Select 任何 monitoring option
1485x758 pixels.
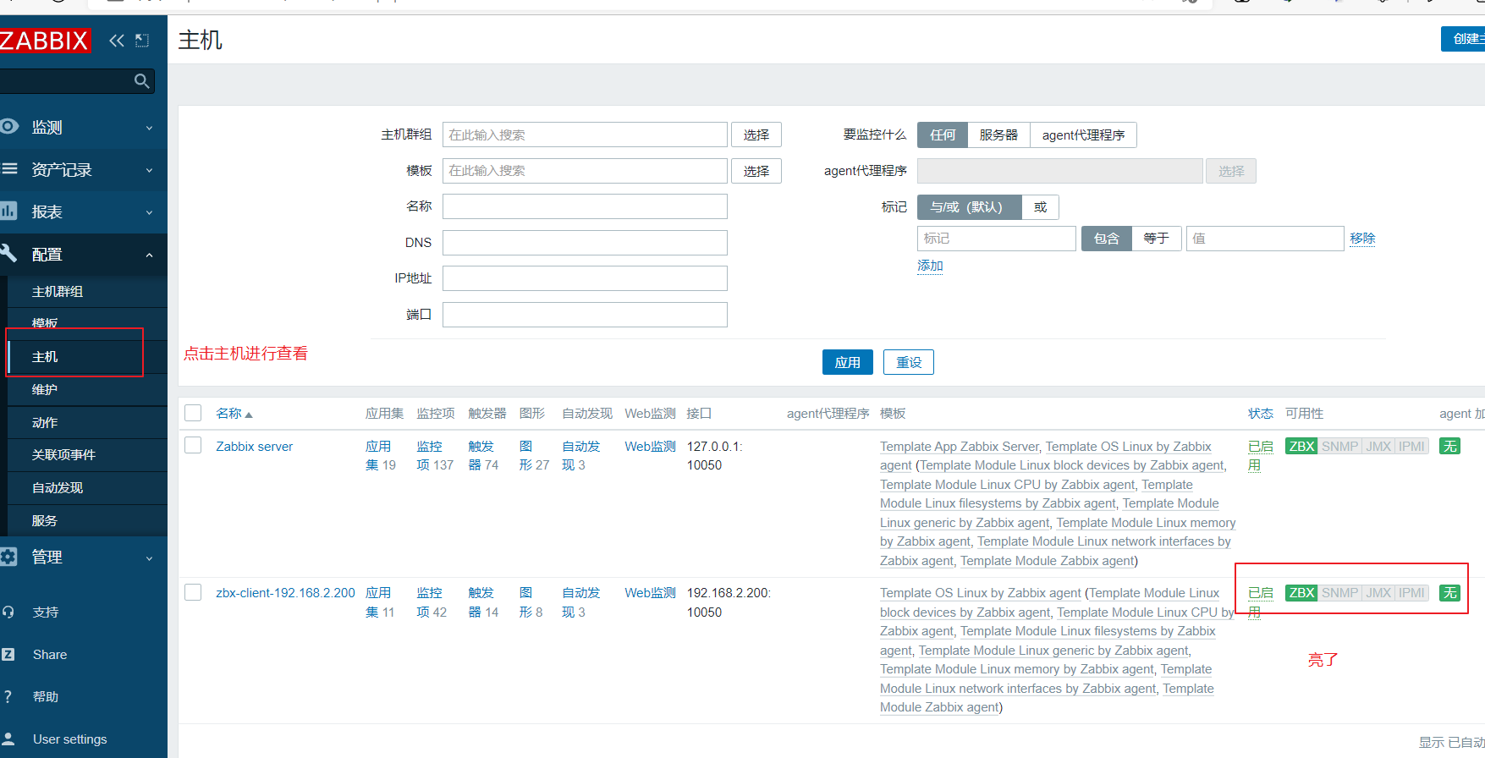coord(943,135)
